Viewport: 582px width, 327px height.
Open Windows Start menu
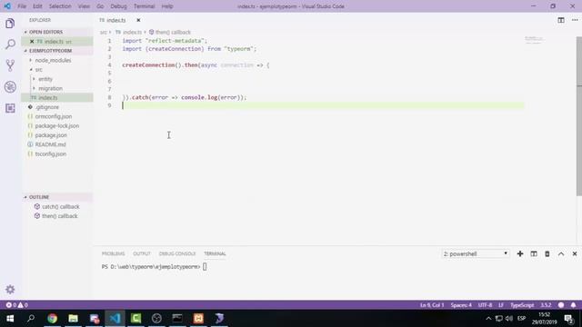tap(10, 318)
